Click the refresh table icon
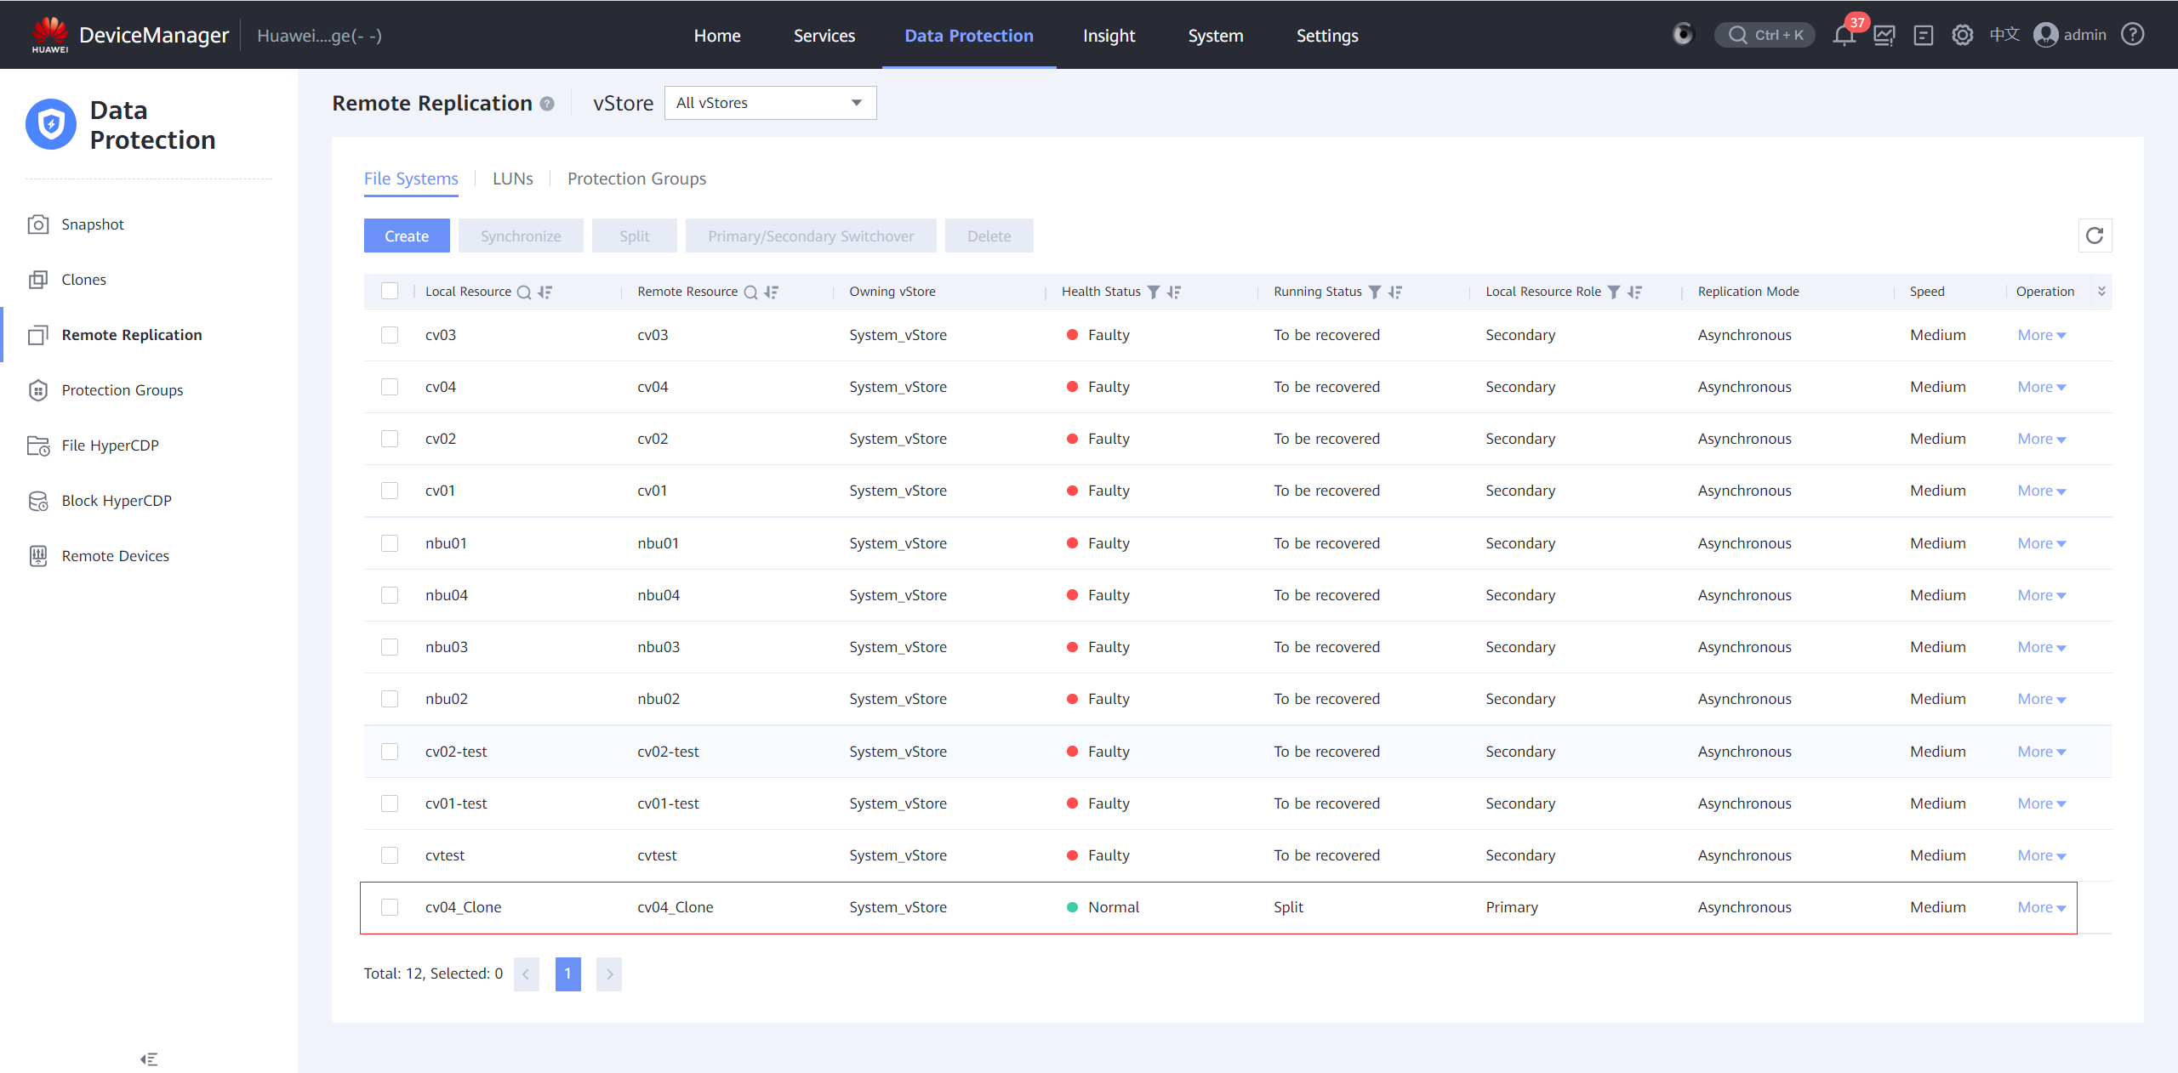This screenshot has width=2178, height=1073. 2095,236
